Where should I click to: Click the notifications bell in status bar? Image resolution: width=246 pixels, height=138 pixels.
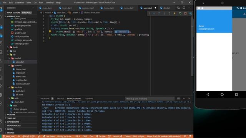pyautogui.click(x=190, y=136)
